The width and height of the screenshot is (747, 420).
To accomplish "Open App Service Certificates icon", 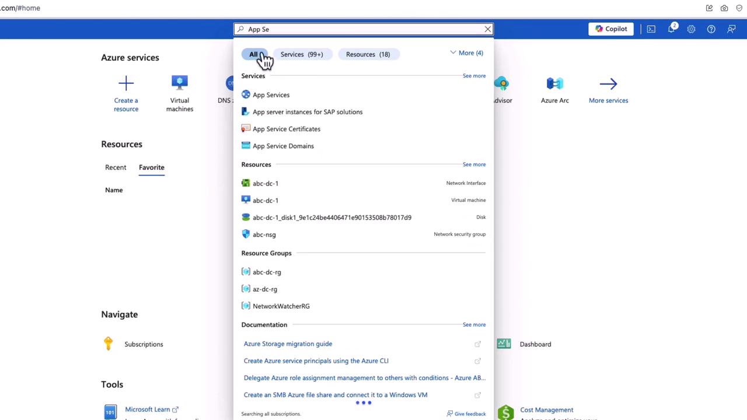I will point(246,129).
